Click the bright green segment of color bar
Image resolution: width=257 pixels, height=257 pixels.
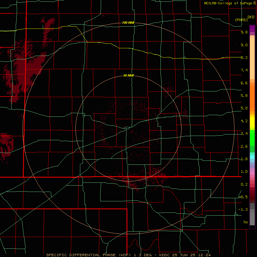252,138
